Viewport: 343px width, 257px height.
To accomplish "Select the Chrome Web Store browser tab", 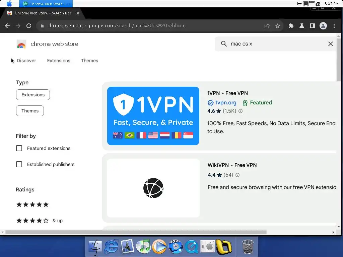I will (x=43, y=13).
